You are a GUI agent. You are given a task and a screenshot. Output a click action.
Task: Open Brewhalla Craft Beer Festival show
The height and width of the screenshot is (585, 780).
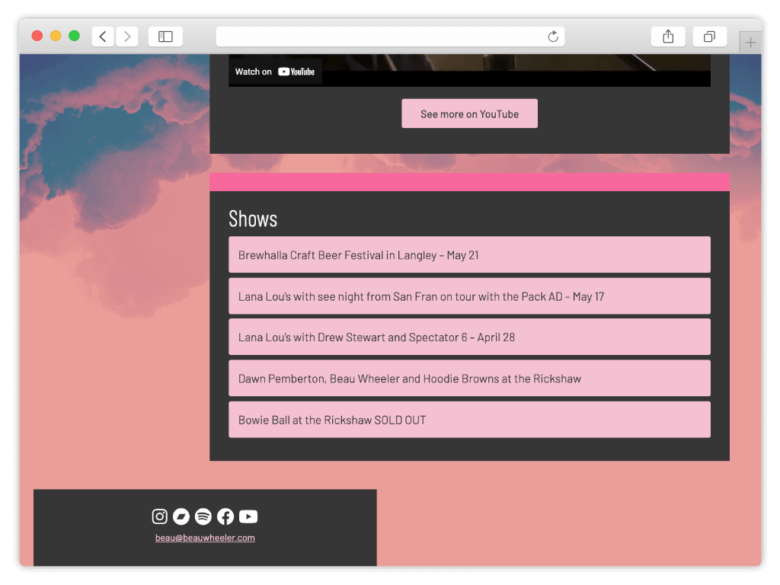[x=469, y=254]
